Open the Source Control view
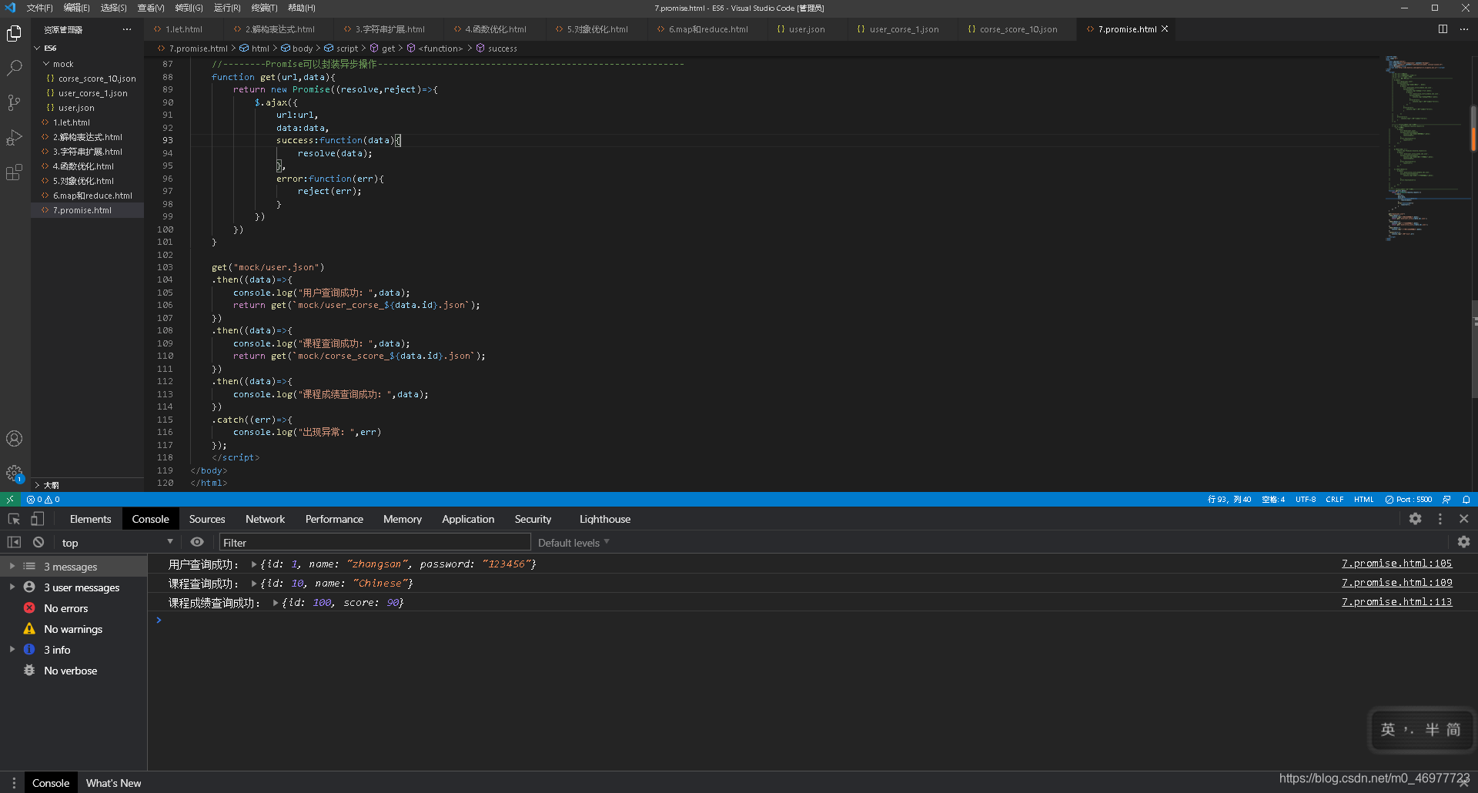Viewport: 1478px width, 793px height. coord(14,102)
